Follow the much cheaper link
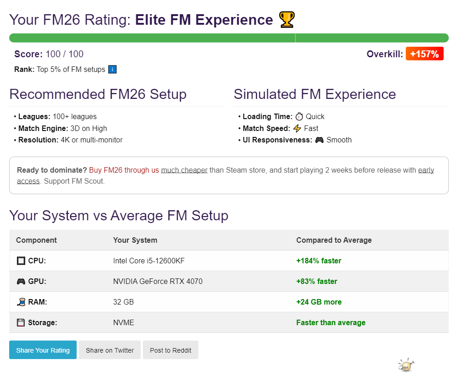Image resolution: width=458 pixels, height=376 pixels. (184, 170)
